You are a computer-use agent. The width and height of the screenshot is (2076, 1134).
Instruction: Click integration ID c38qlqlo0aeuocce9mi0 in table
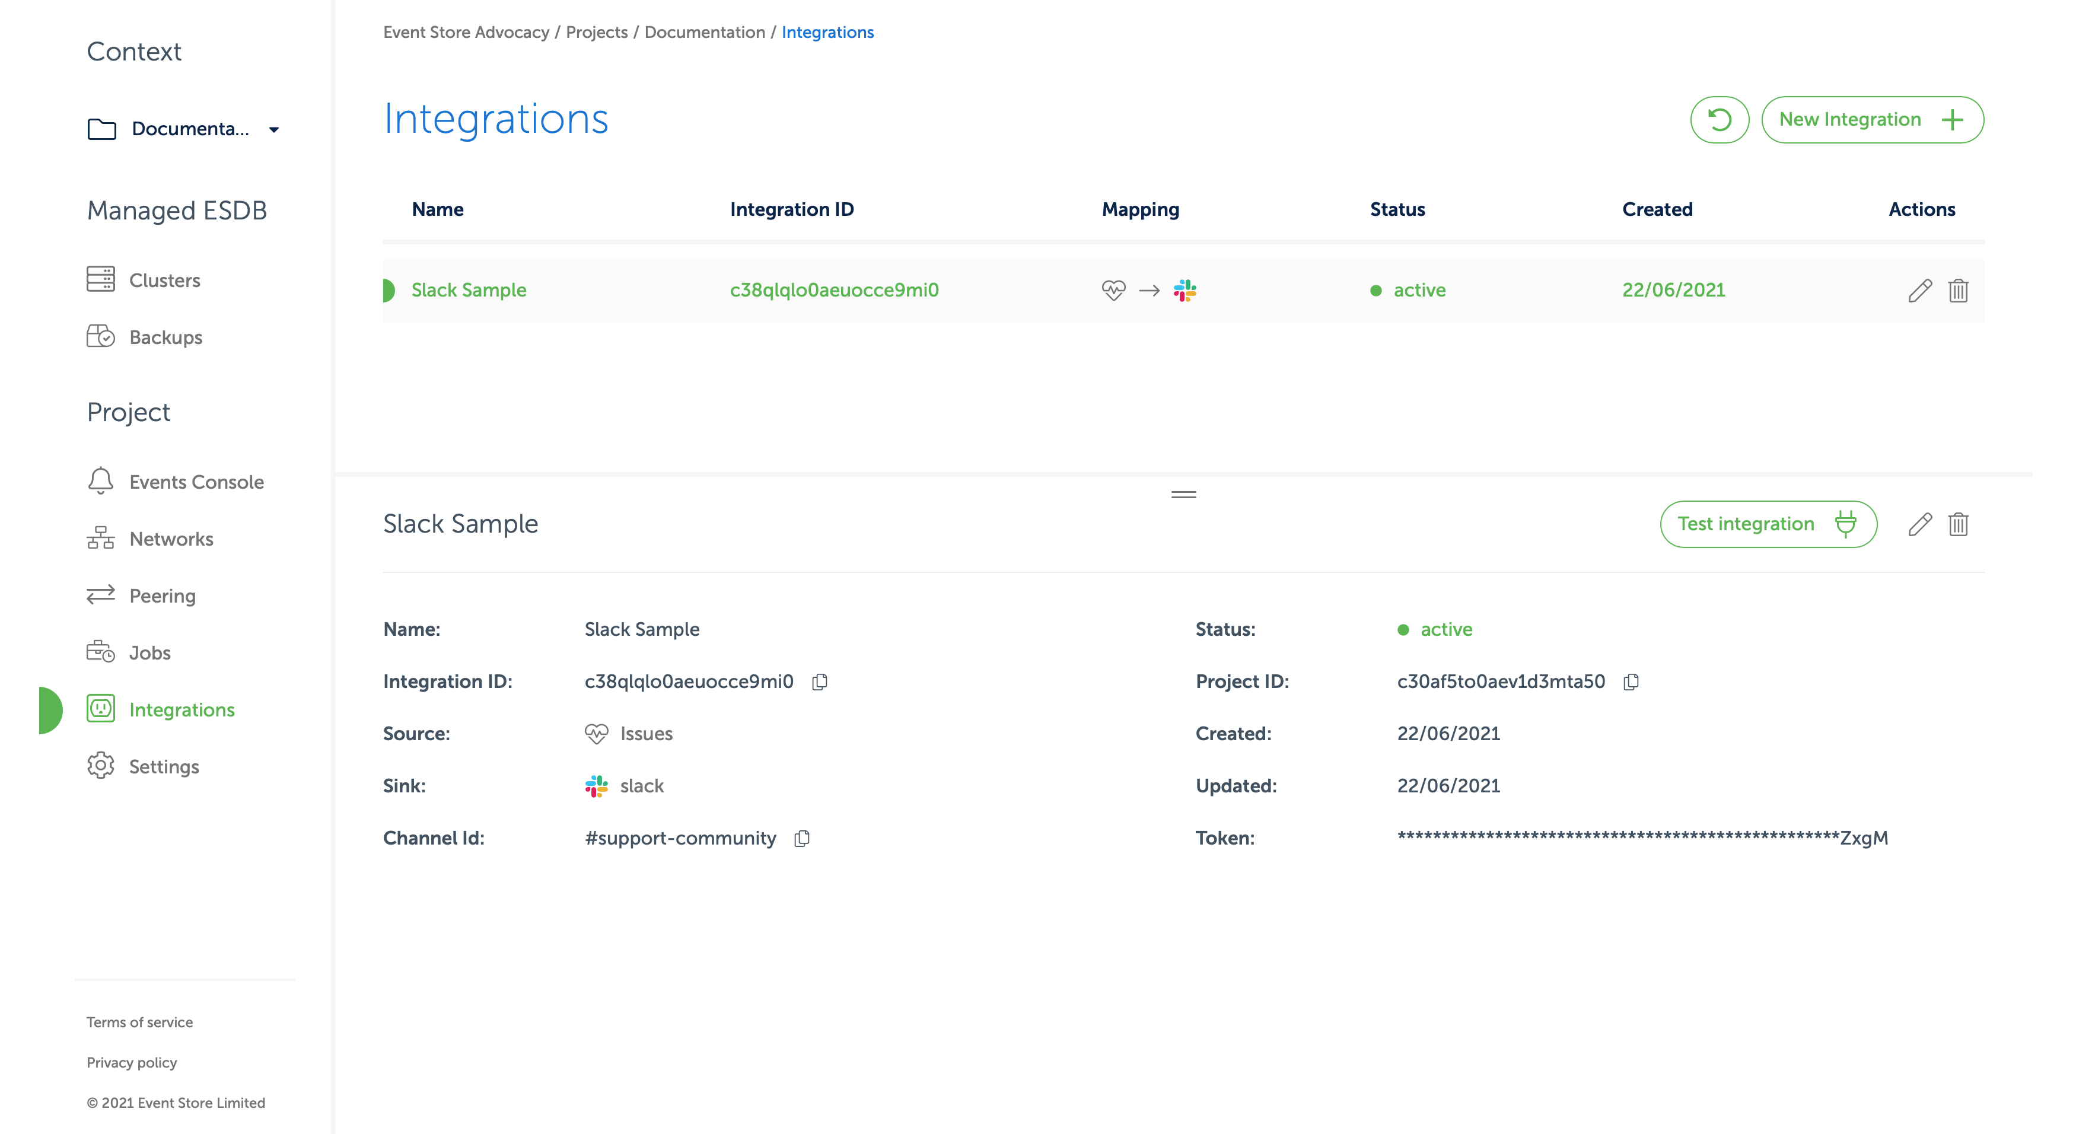[834, 290]
